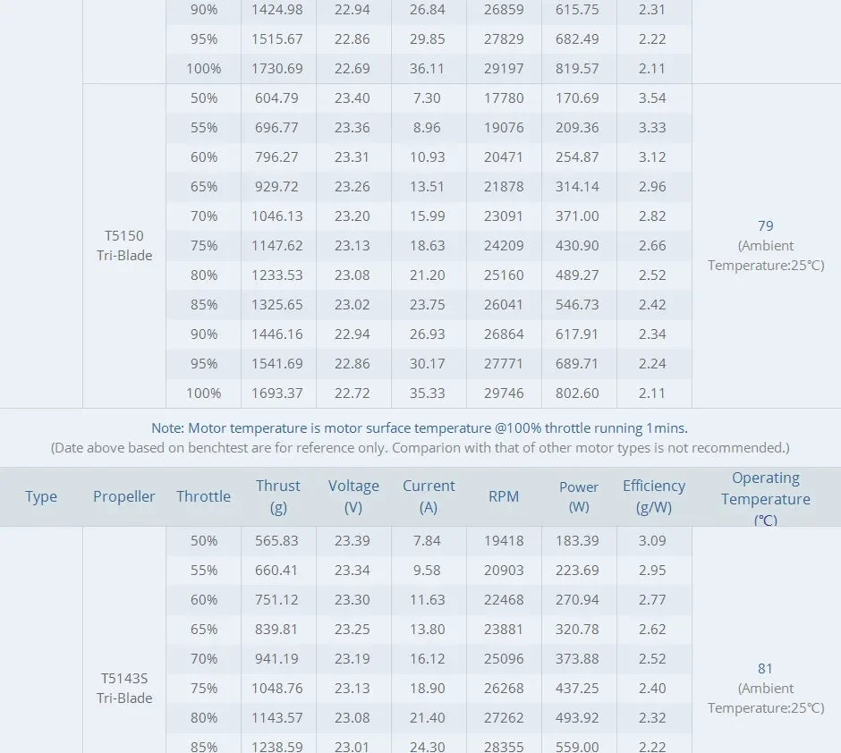
Task: Click the 81 operating temperature value
Action: [x=765, y=669]
